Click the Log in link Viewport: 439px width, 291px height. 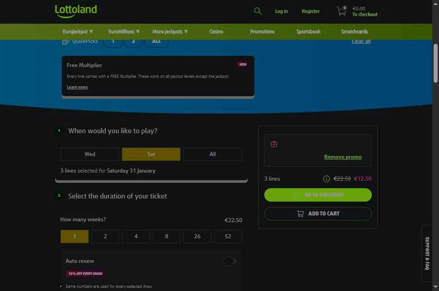(x=281, y=11)
